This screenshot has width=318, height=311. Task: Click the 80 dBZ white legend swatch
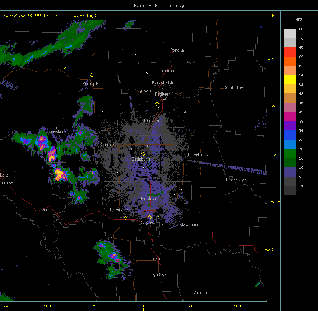click(290, 34)
